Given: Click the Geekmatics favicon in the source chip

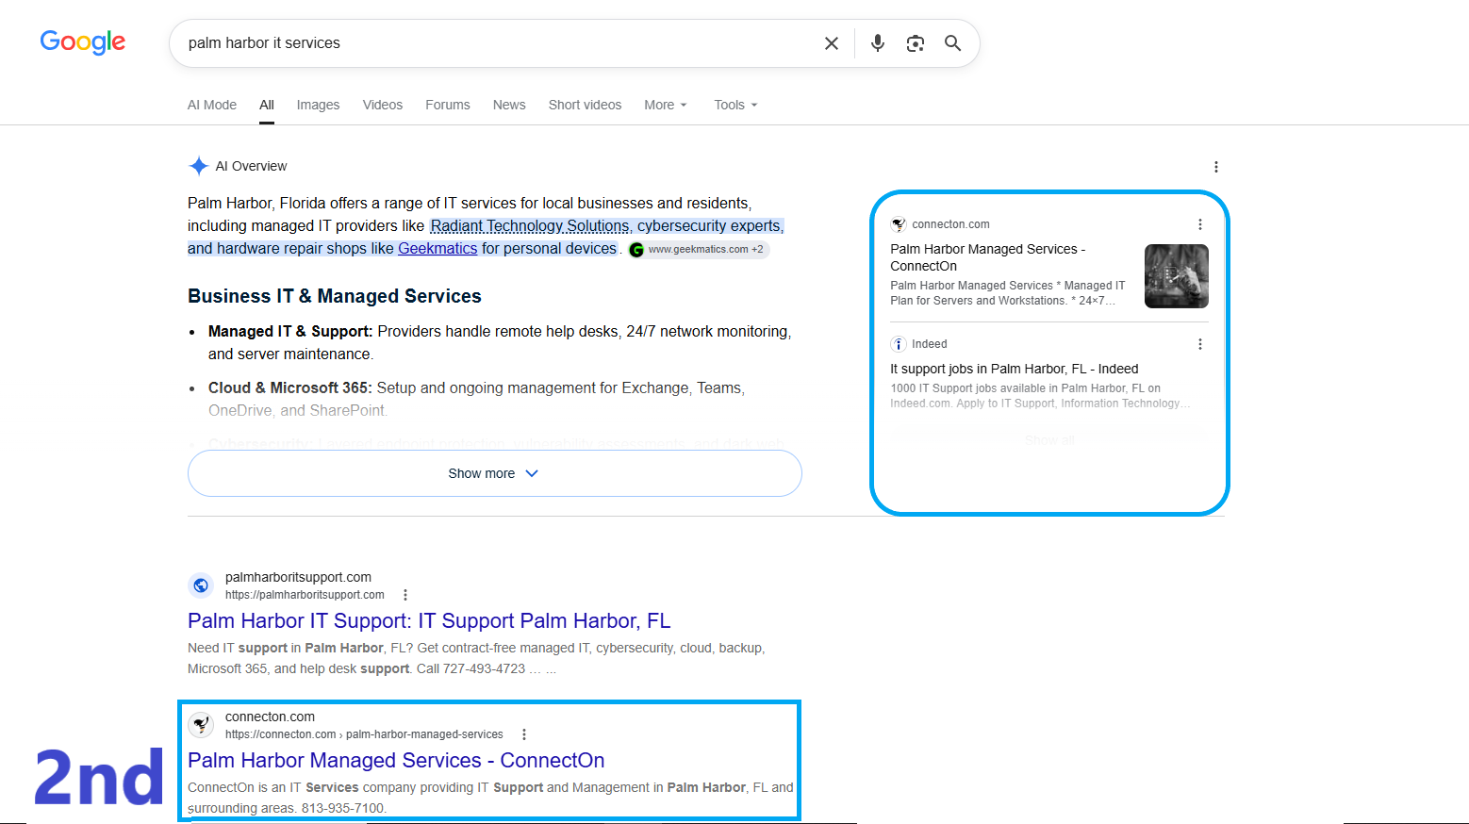Looking at the screenshot, I should [x=637, y=250].
